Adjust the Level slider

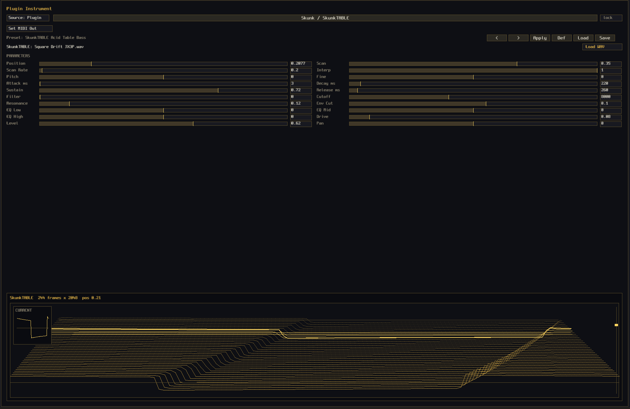(x=163, y=123)
